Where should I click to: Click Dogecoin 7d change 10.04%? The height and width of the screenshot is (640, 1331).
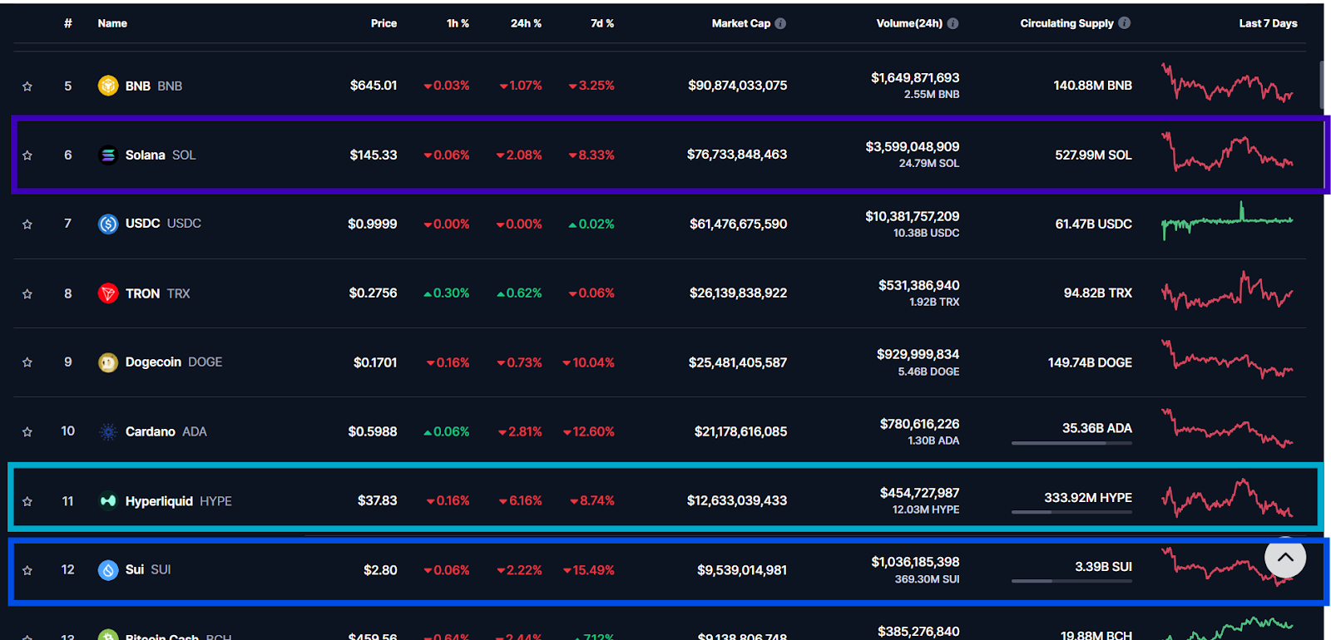[x=589, y=362]
